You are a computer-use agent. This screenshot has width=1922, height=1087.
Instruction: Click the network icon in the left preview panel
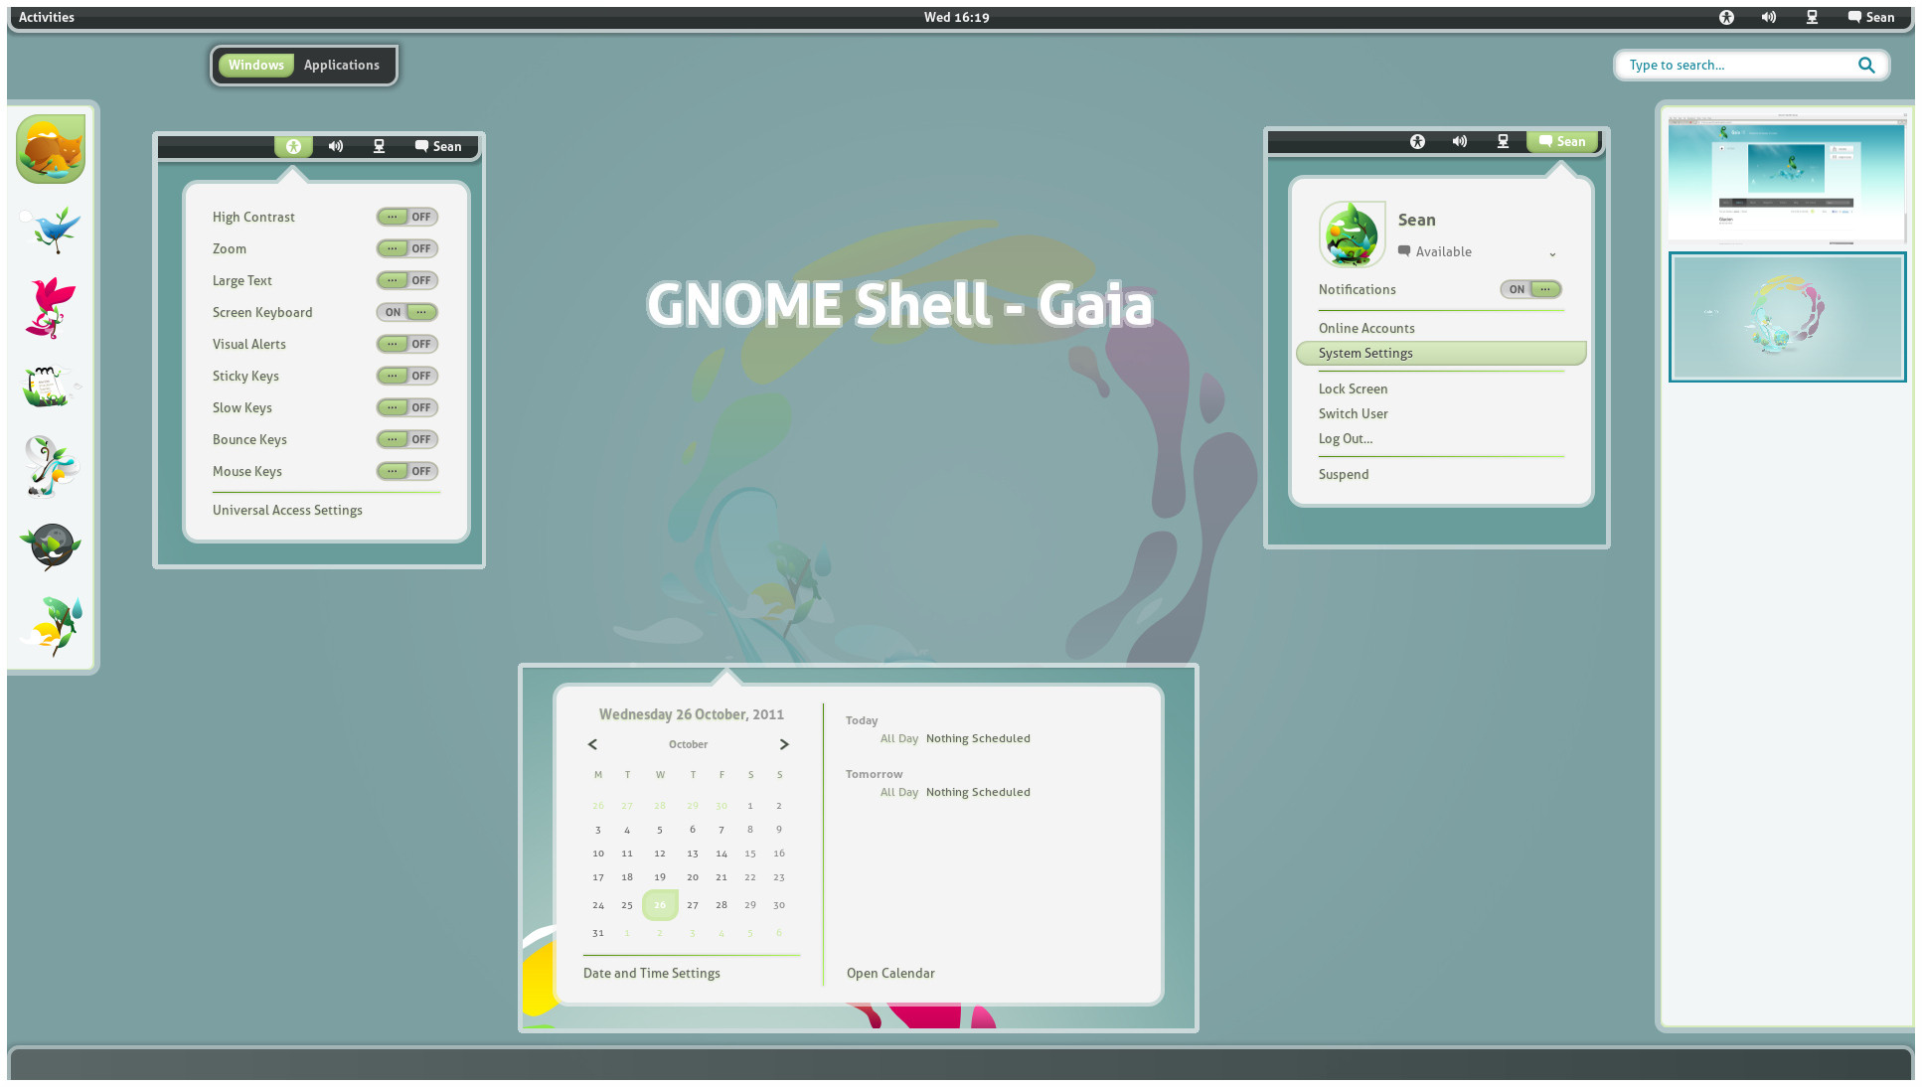point(379,146)
